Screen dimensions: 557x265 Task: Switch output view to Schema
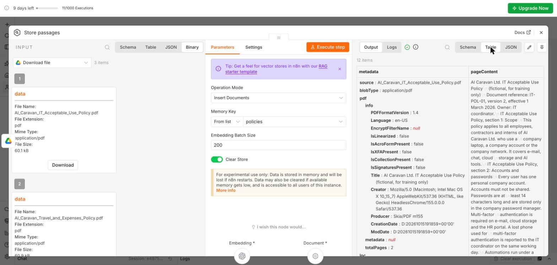(468, 47)
